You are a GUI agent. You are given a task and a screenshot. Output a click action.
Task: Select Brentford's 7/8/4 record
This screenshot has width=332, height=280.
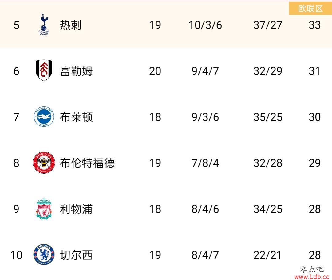tap(205, 163)
